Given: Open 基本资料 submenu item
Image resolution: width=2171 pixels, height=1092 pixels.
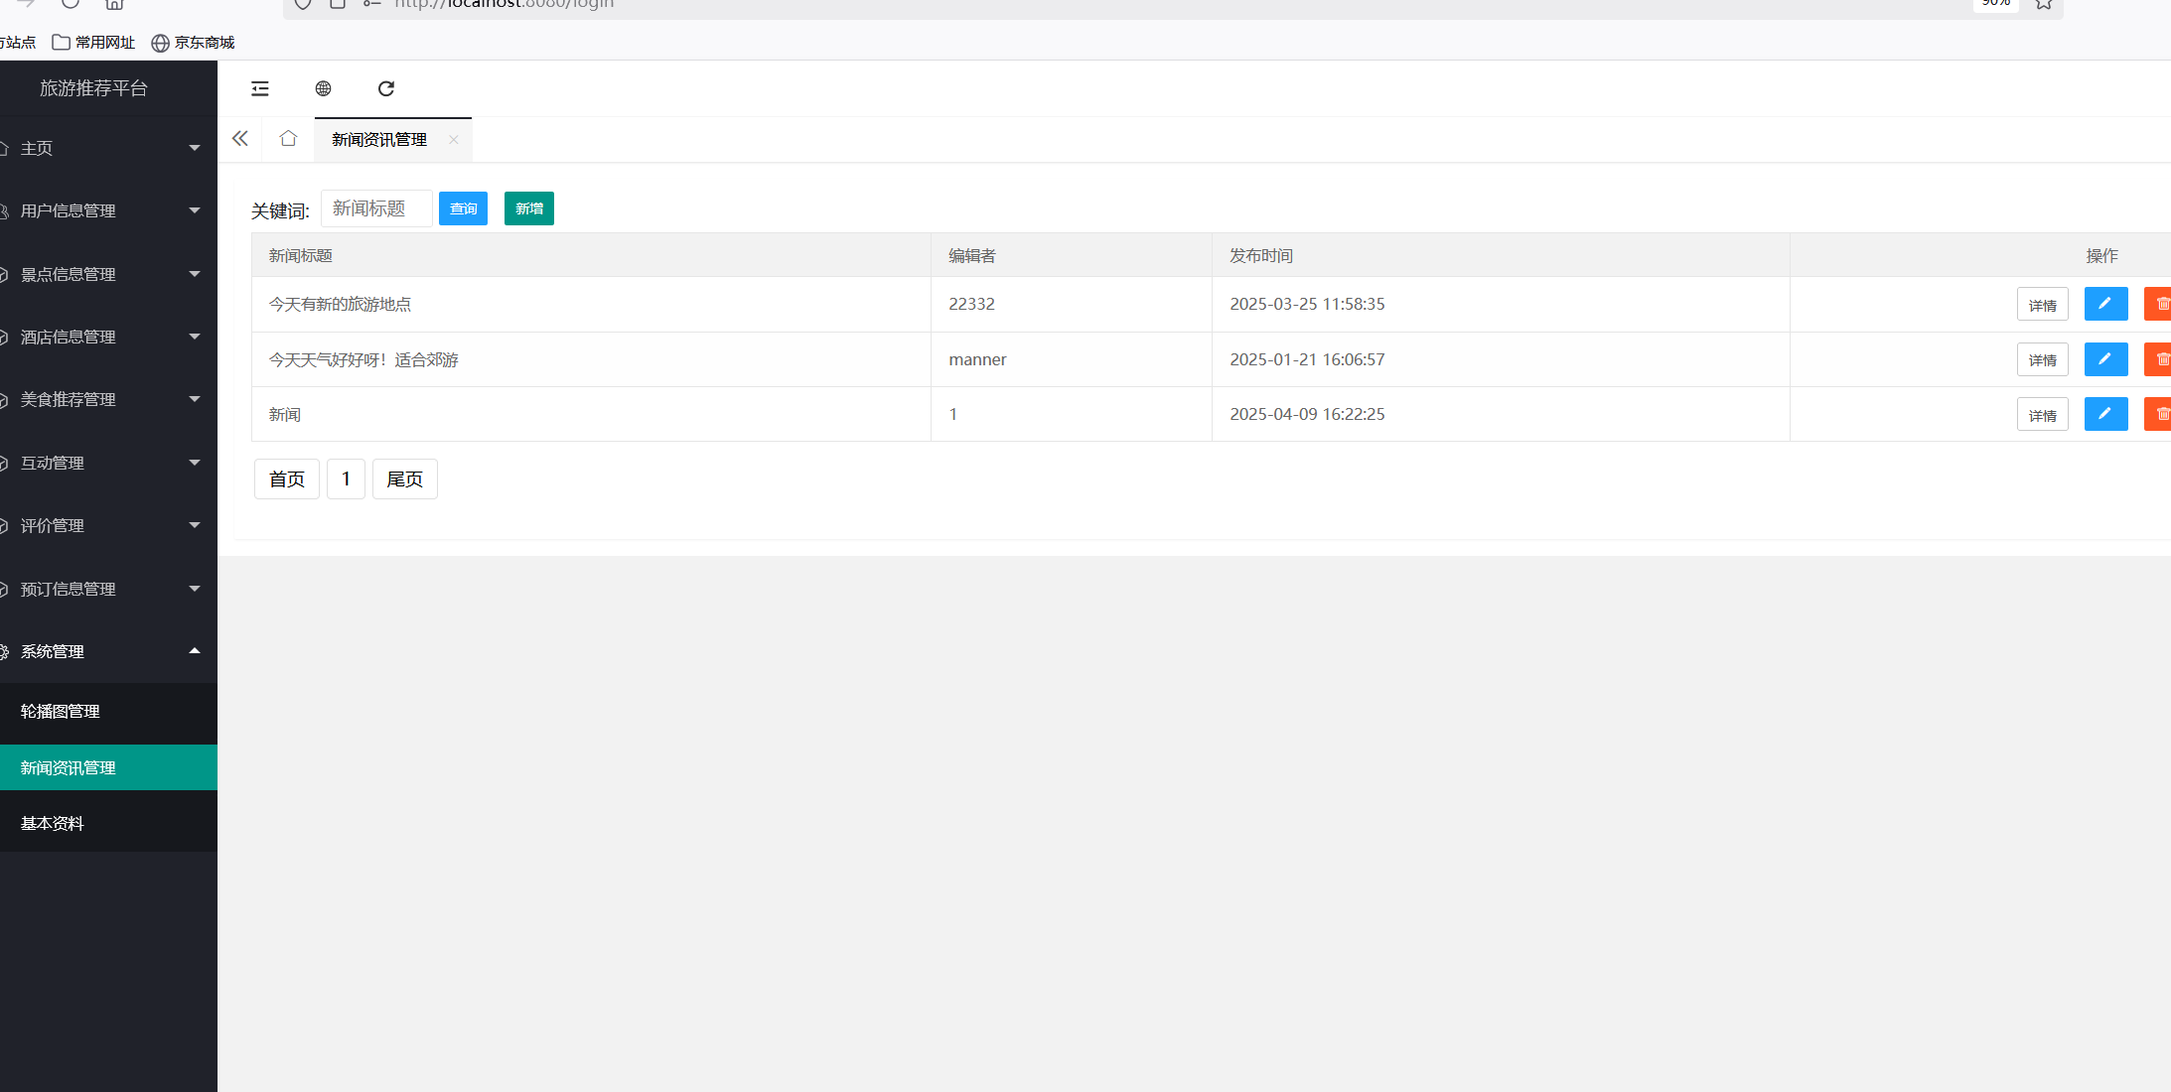Looking at the screenshot, I should pos(53,823).
